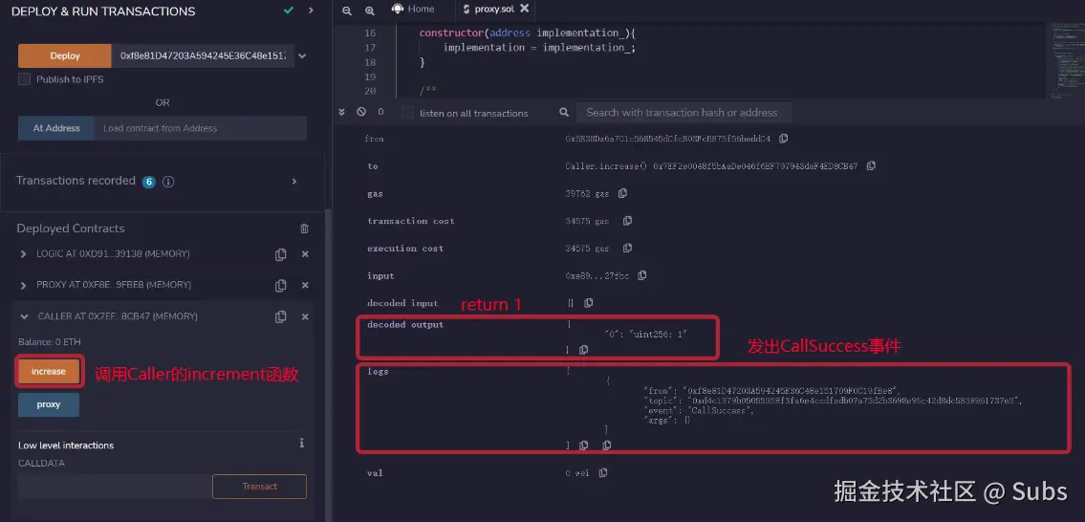Click the blue proxy function button
This screenshot has width=1085, height=522.
49,404
